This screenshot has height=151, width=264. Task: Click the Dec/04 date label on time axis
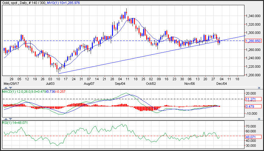(x=222, y=83)
